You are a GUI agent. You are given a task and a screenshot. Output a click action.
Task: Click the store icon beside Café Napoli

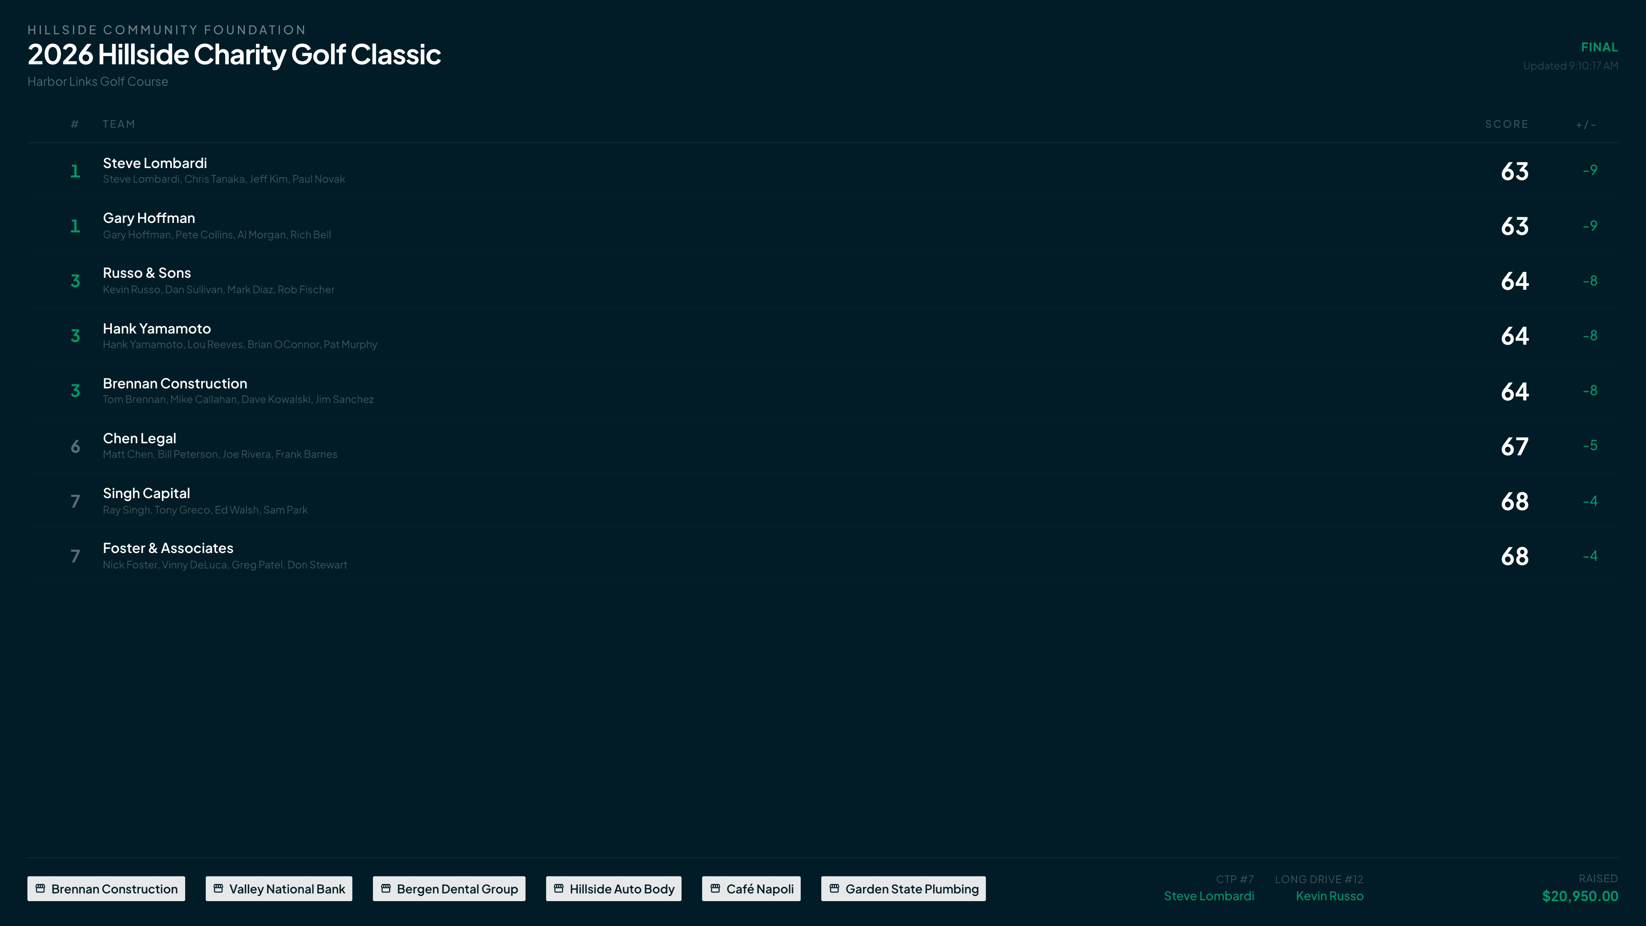tap(715, 888)
